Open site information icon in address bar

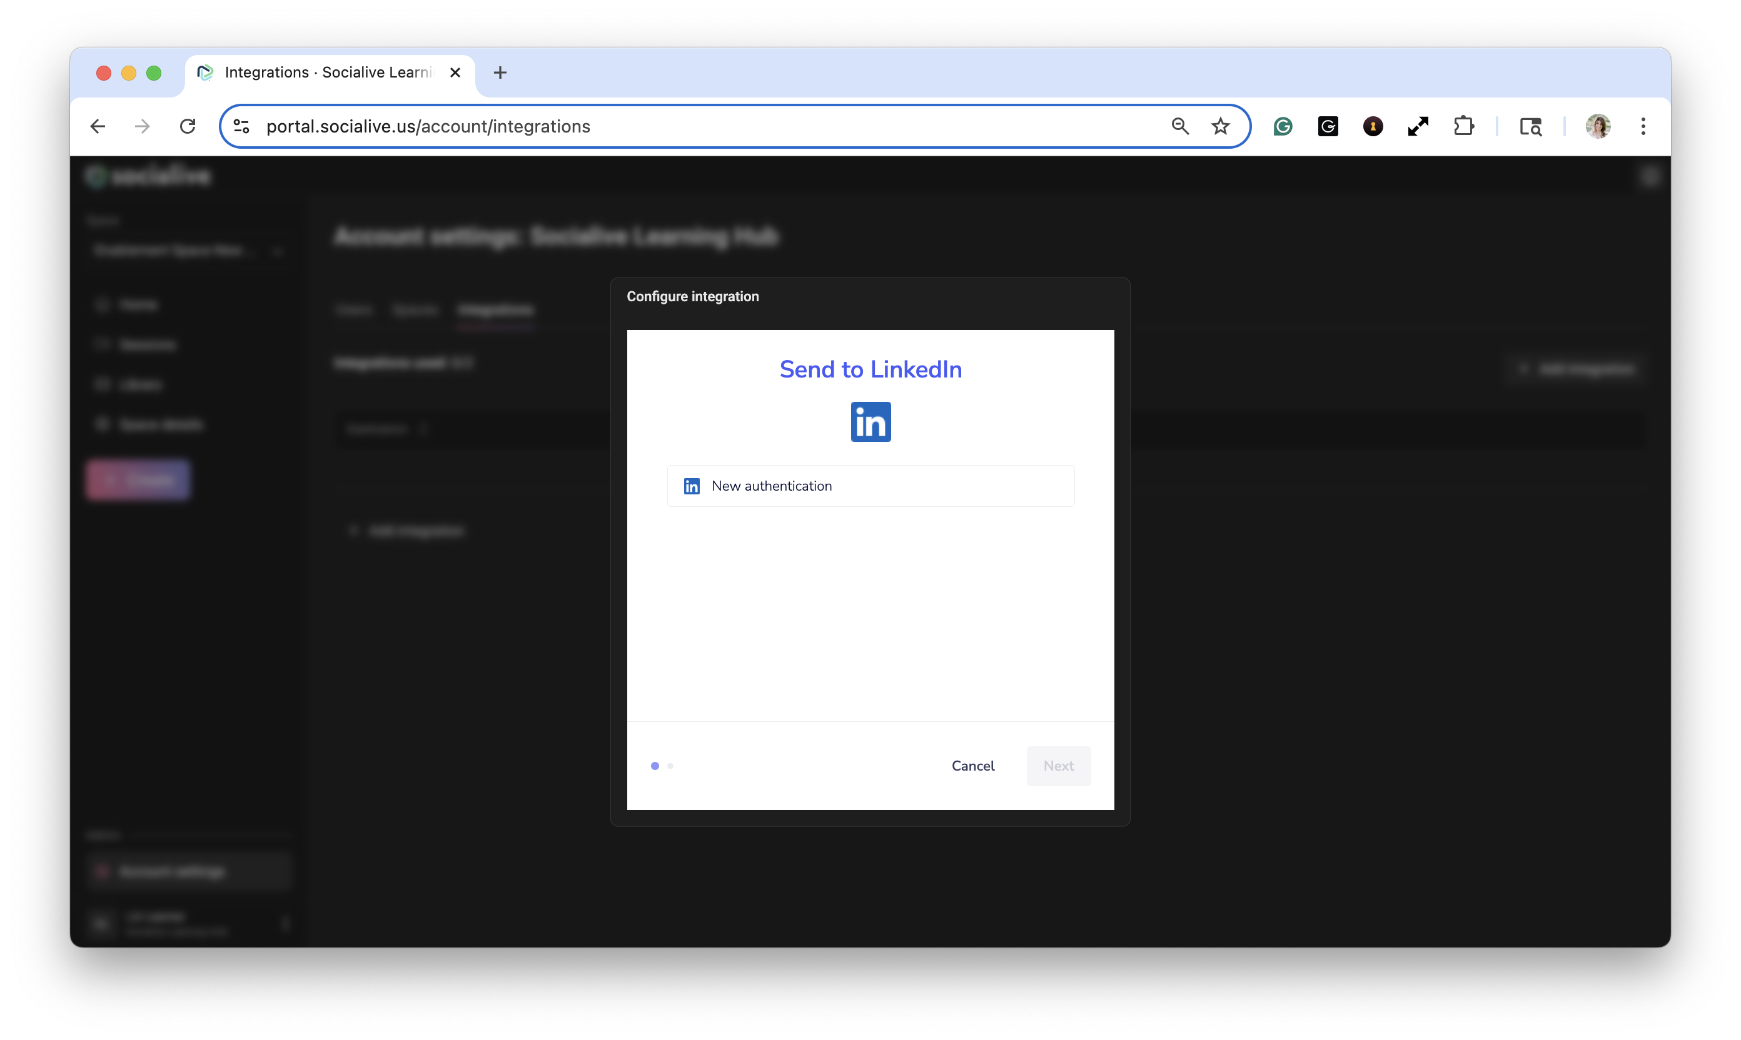(x=241, y=126)
